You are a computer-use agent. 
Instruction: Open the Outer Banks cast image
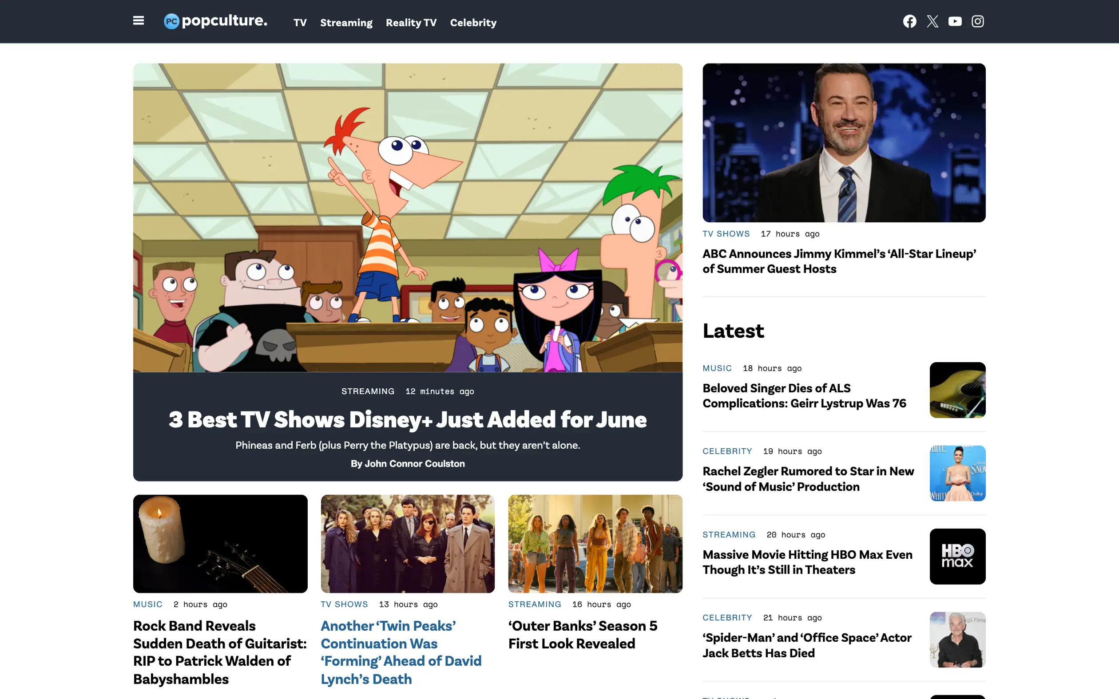point(595,544)
